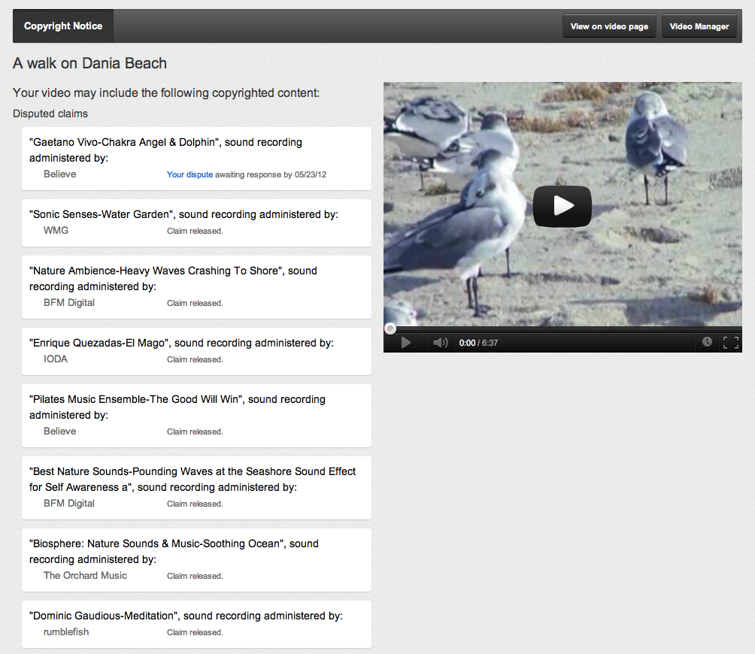Image resolution: width=755 pixels, height=654 pixels.
Task: Click the Your dispute link
Action: (190, 174)
